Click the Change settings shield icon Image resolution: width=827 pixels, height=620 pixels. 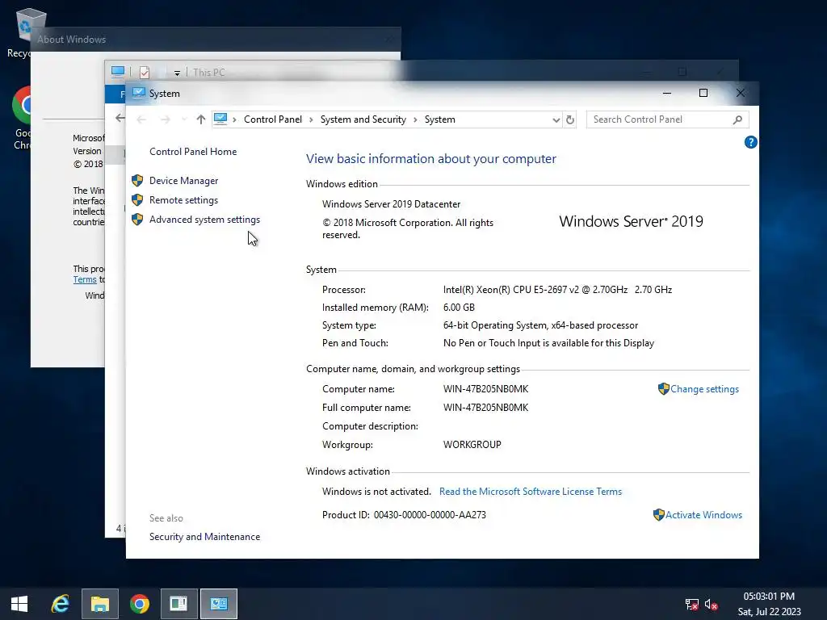point(664,389)
